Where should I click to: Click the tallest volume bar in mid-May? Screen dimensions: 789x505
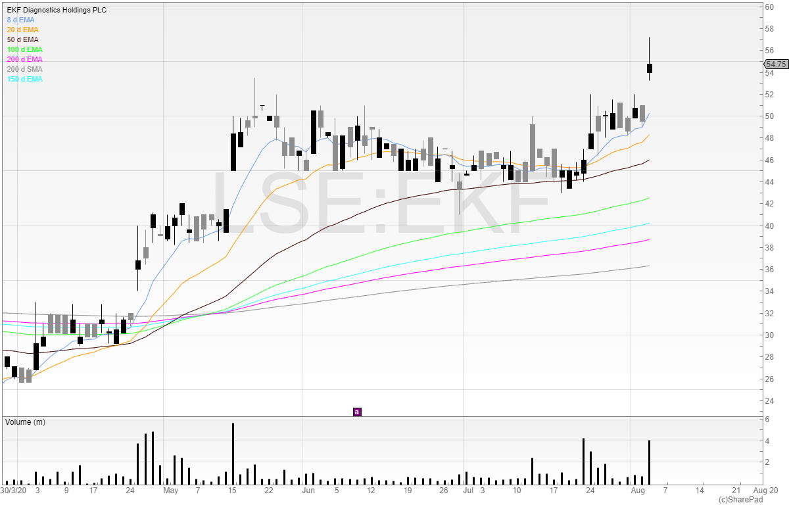233,454
